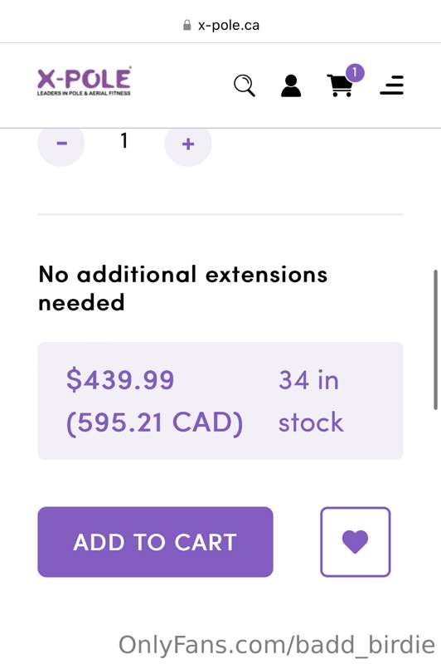
Task: Tap the 595.21 CAD converted price
Action: pos(154,422)
